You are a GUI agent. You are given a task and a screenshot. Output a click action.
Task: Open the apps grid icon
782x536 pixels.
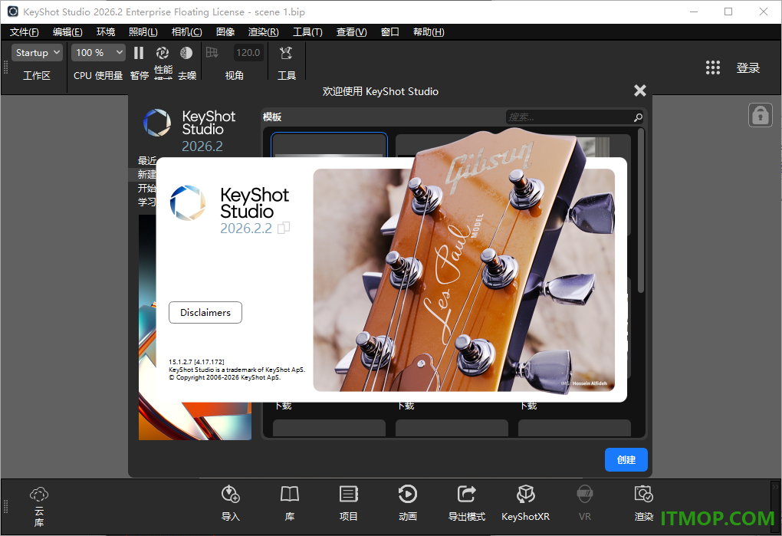713,67
